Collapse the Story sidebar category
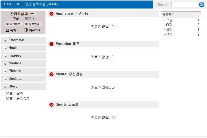 point(13,86)
